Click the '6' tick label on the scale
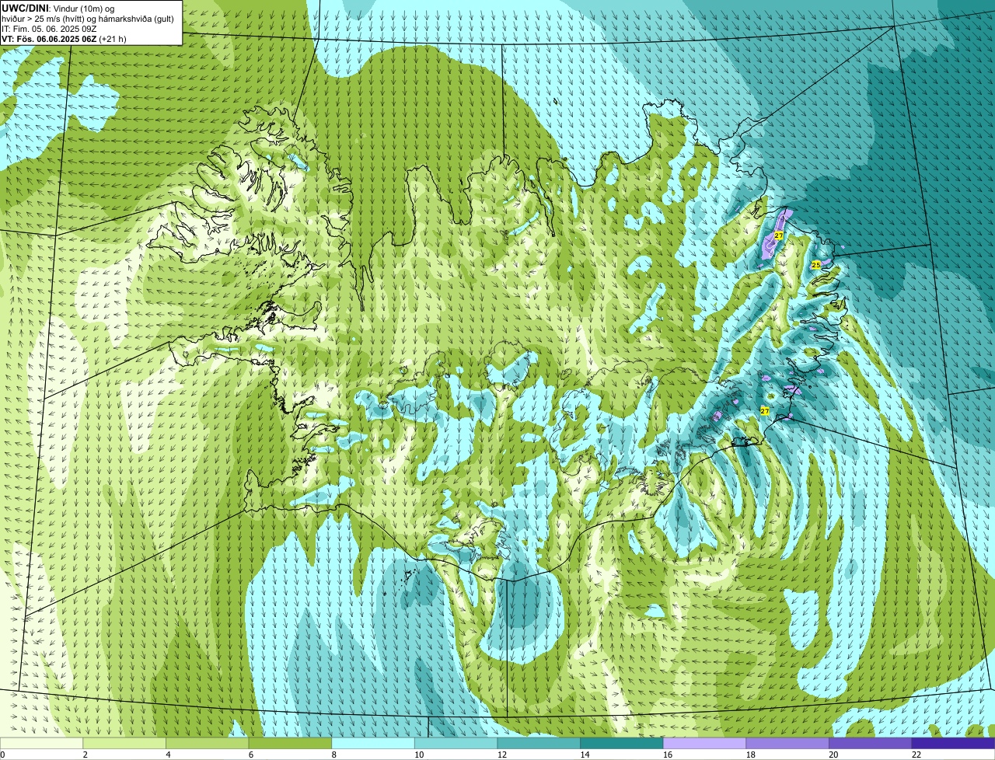This screenshot has width=995, height=760. tap(251, 755)
